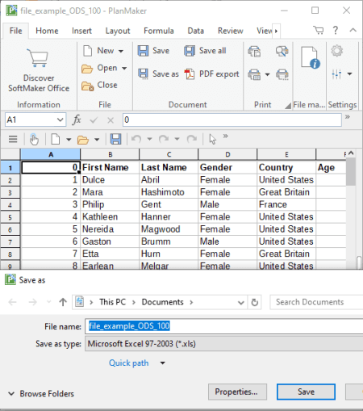Expand the Quick path dropdown arrow
This screenshot has height=411, width=363.
tap(162, 363)
